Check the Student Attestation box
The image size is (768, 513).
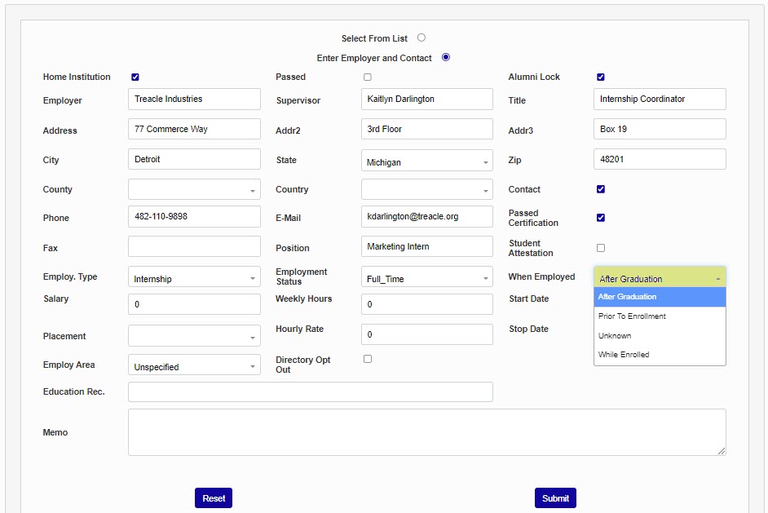pyautogui.click(x=601, y=247)
